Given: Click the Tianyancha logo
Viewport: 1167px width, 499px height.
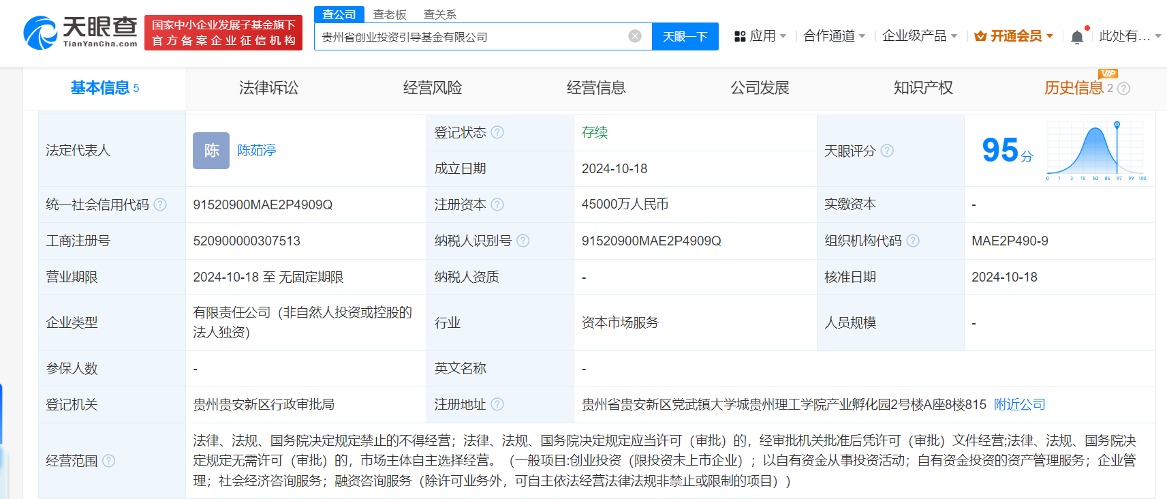Looking at the screenshot, I should (80, 32).
